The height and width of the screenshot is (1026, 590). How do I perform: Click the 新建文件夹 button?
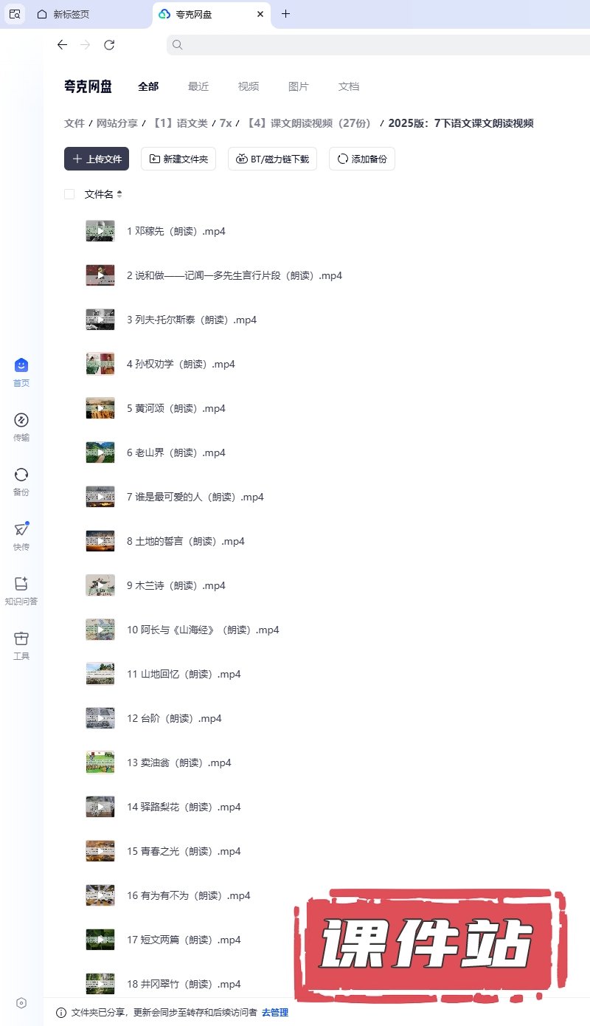tap(178, 159)
